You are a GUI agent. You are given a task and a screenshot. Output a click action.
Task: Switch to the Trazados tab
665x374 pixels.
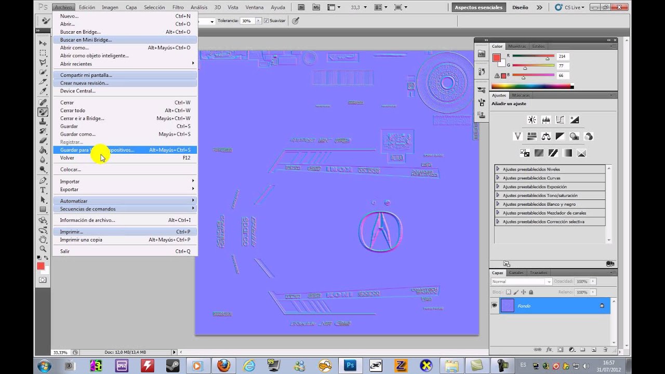tap(538, 273)
